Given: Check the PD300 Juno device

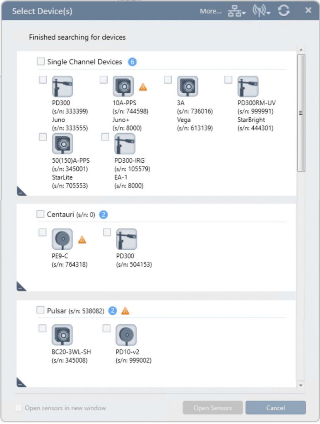Looking at the screenshot, I should pyautogui.click(x=43, y=80).
